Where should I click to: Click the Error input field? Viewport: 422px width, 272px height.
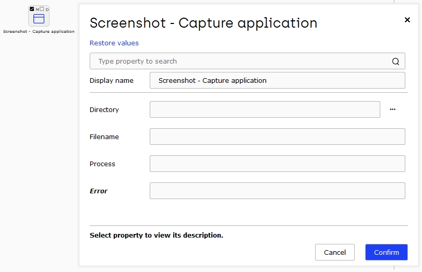[x=277, y=191]
